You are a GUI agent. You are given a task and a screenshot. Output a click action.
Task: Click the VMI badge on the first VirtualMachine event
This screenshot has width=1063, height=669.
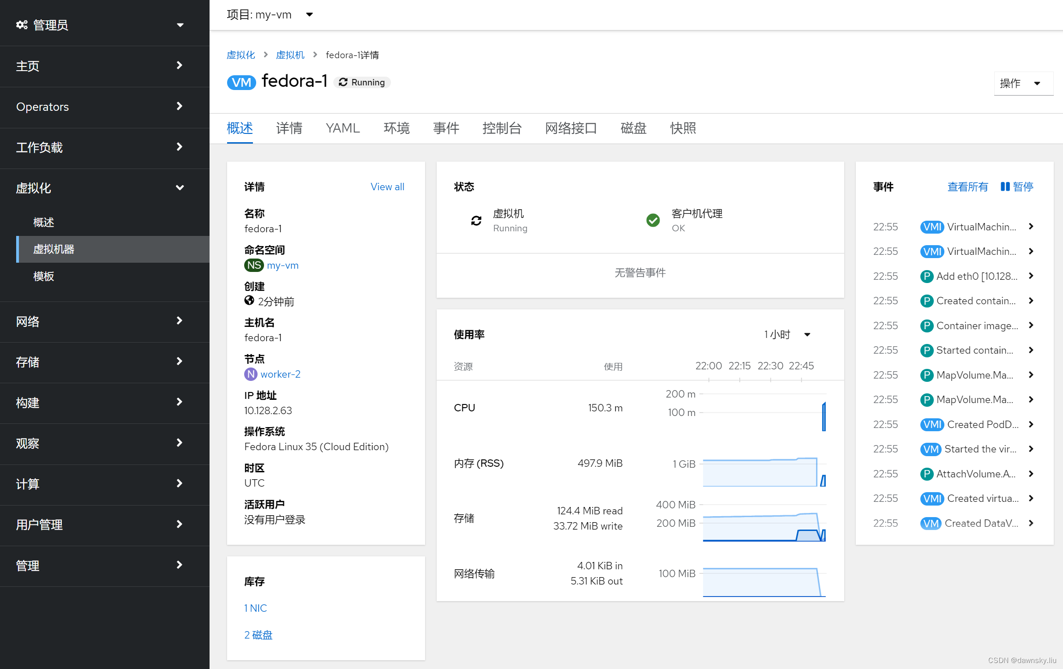coord(932,227)
